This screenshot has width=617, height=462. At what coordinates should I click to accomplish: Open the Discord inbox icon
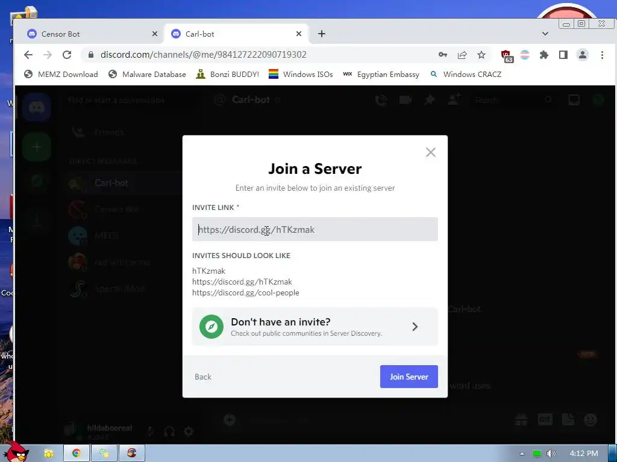[x=574, y=100]
